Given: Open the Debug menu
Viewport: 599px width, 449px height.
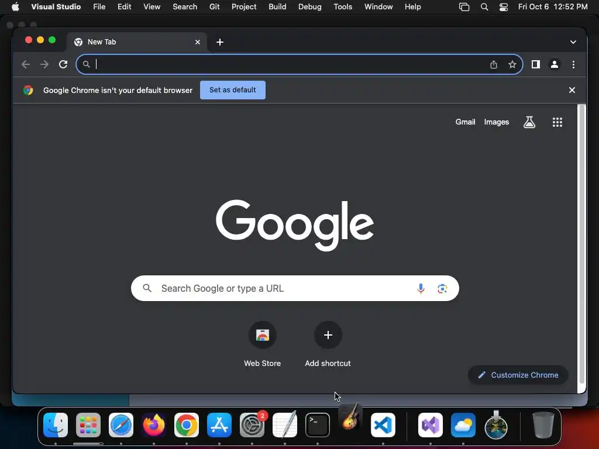Looking at the screenshot, I should 310,7.
